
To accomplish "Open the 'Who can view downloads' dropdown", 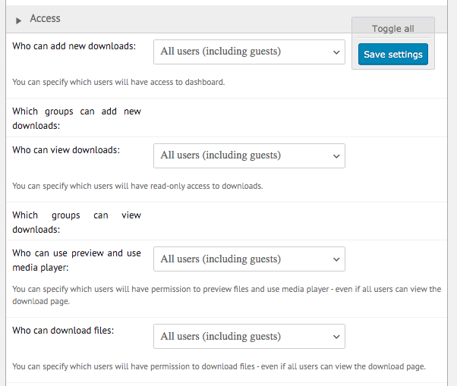I will coord(249,155).
